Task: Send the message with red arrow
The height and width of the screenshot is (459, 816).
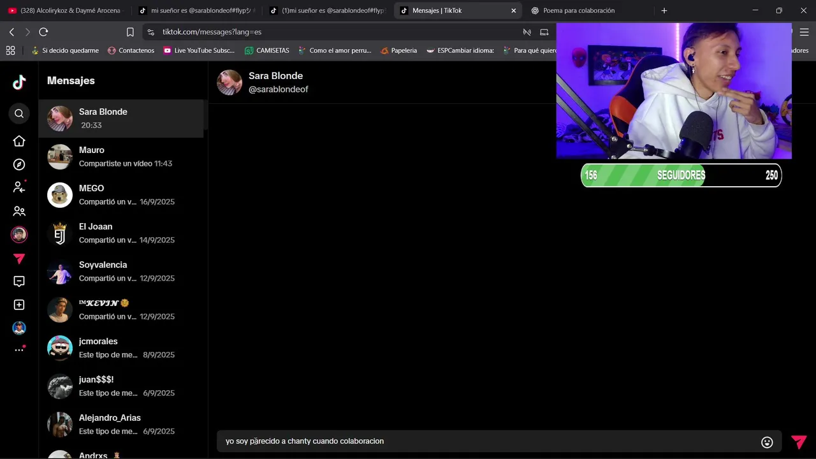Action: tap(799, 442)
